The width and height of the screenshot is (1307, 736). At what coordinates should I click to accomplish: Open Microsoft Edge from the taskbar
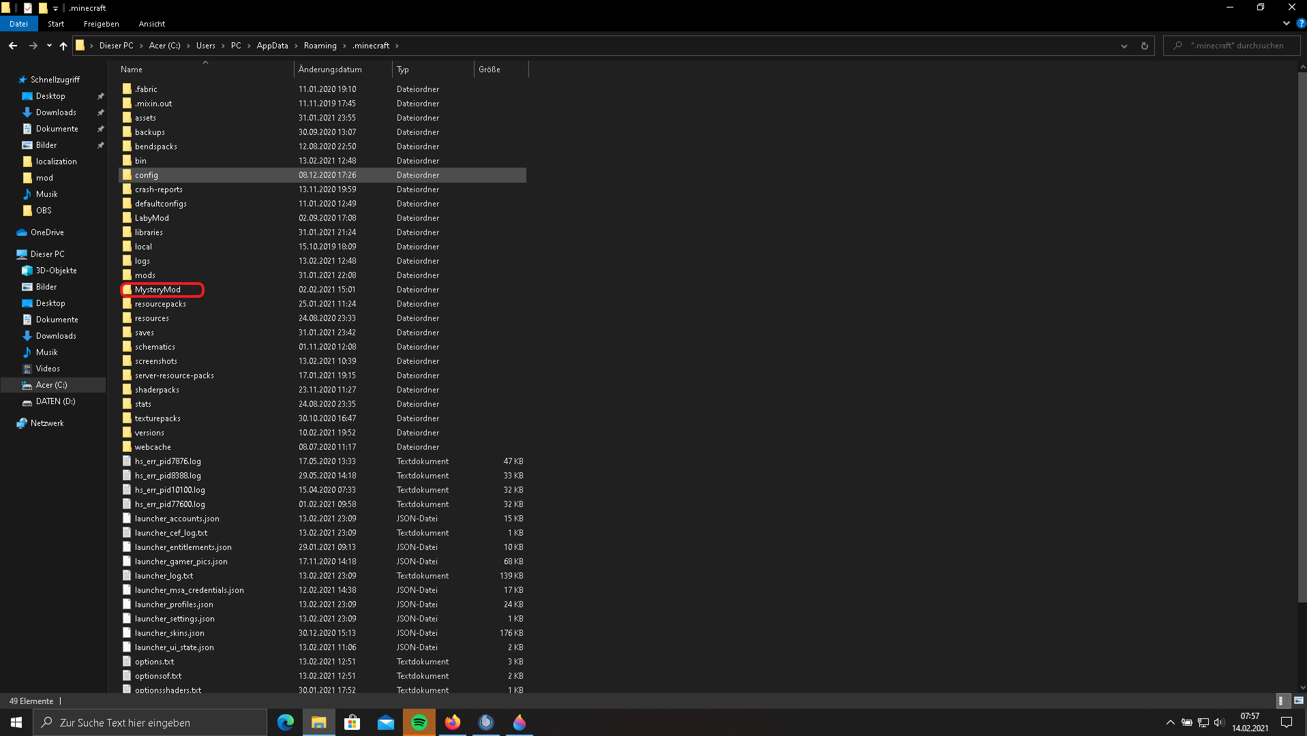pyautogui.click(x=286, y=722)
